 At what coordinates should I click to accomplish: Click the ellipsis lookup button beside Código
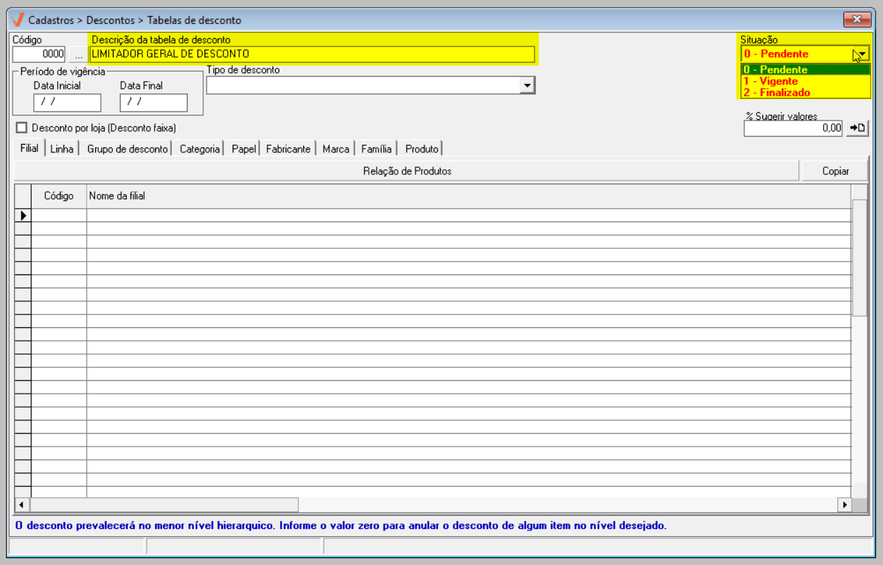pyautogui.click(x=78, y=54)
